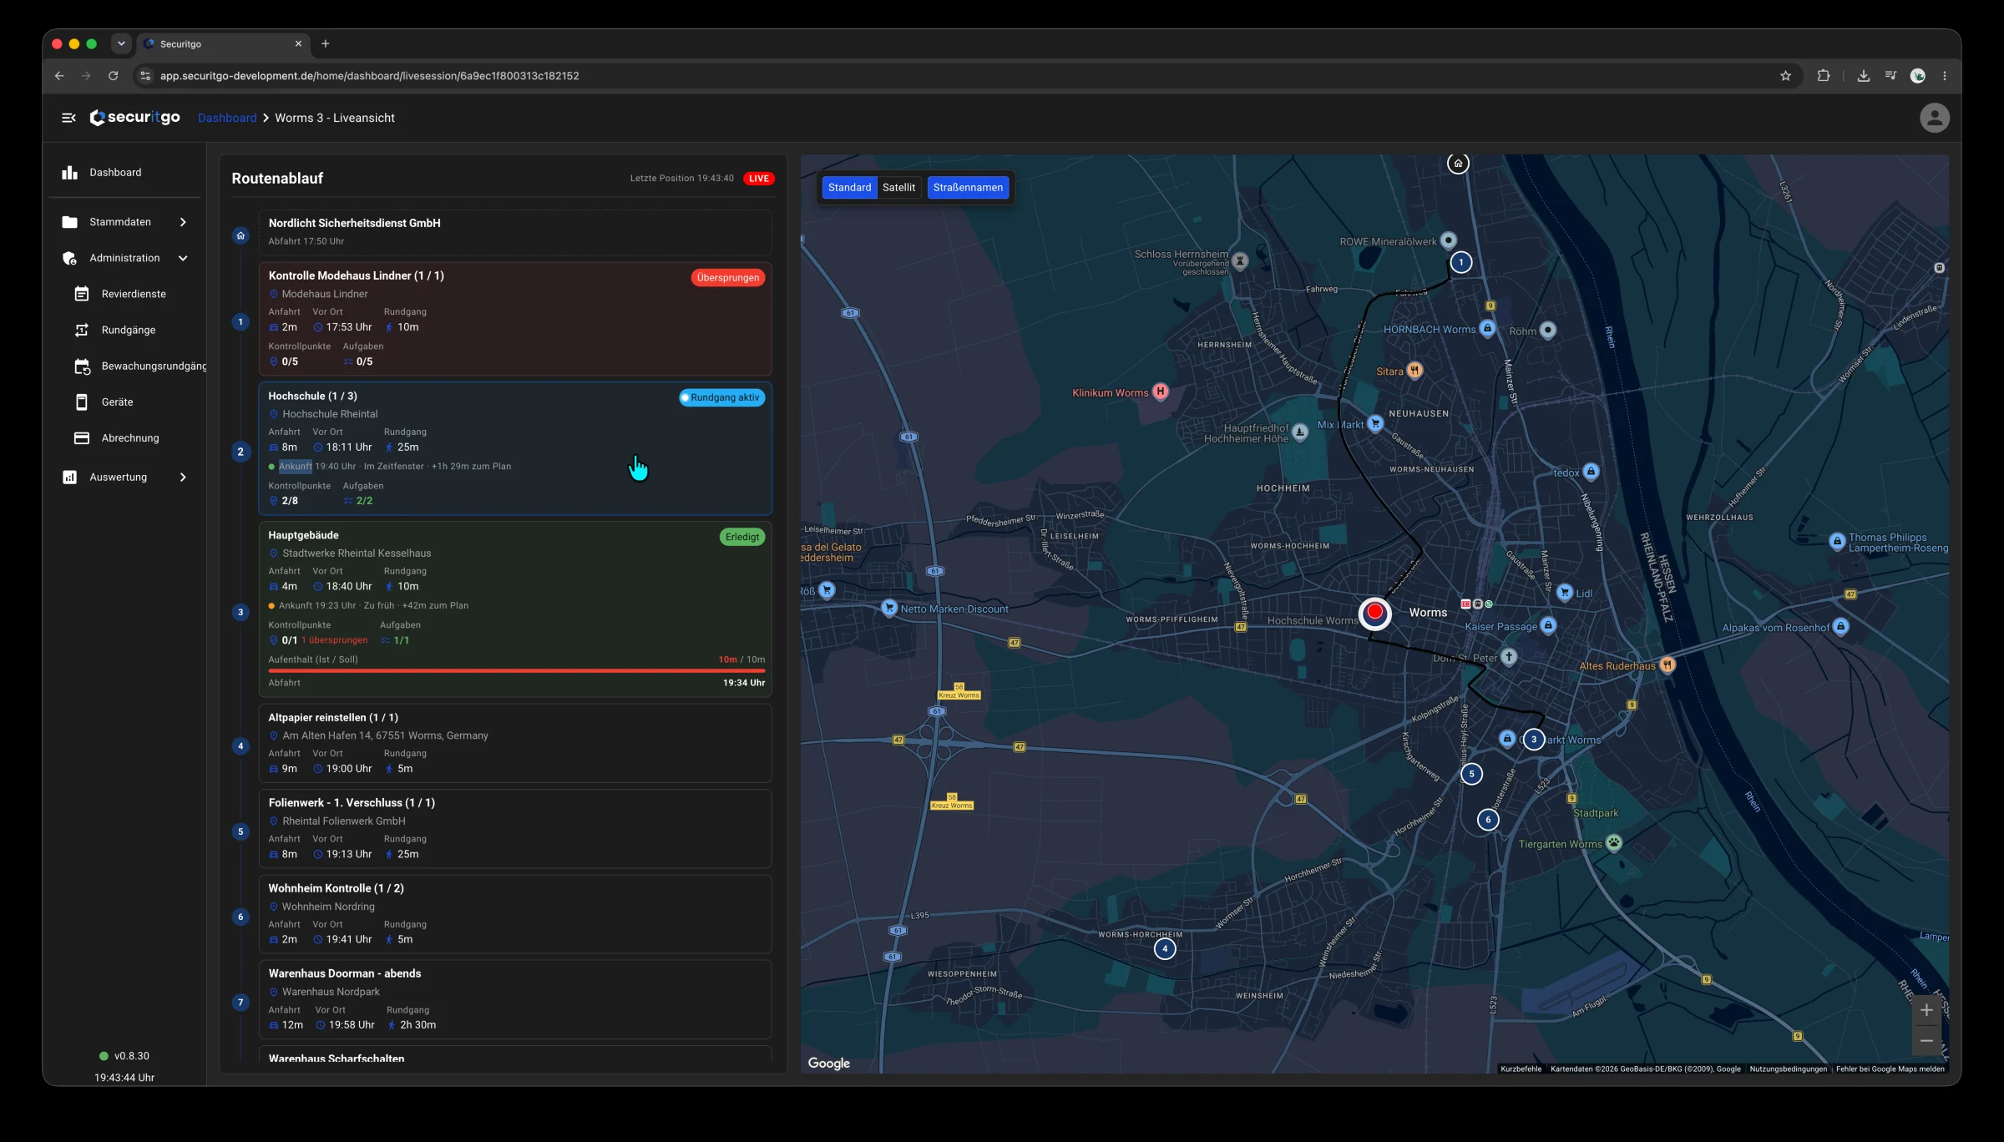Collapse the sidebar with the menu icon
Viewport: 2004px width, 1142px height.
pos(68,118)
